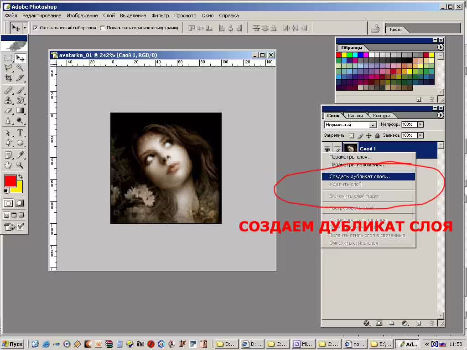Select the Zoom magnifier tool

pyautogui.click(x=20, y=165)
